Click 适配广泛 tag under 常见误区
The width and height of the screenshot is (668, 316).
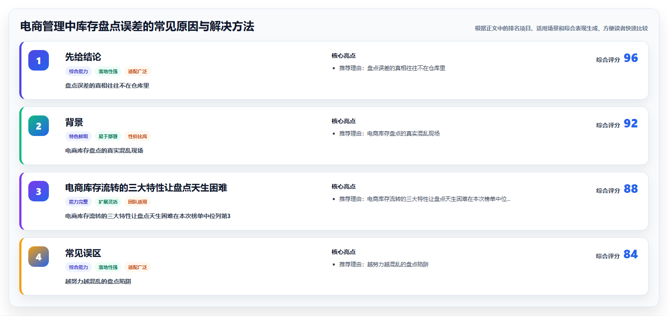pyautogui.click(x=138, y=267)
